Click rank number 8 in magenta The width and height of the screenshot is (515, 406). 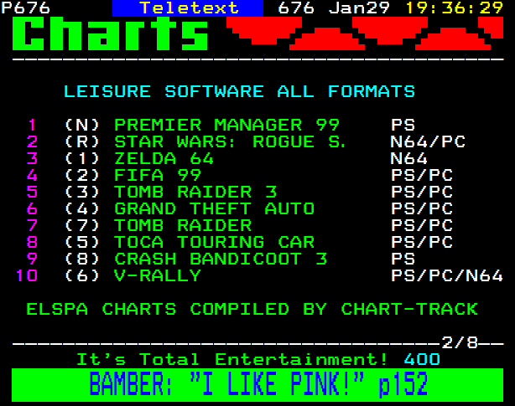tap(32, 242)
